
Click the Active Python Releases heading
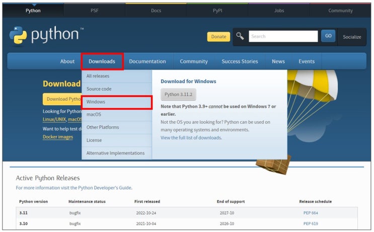click(48, 178)
